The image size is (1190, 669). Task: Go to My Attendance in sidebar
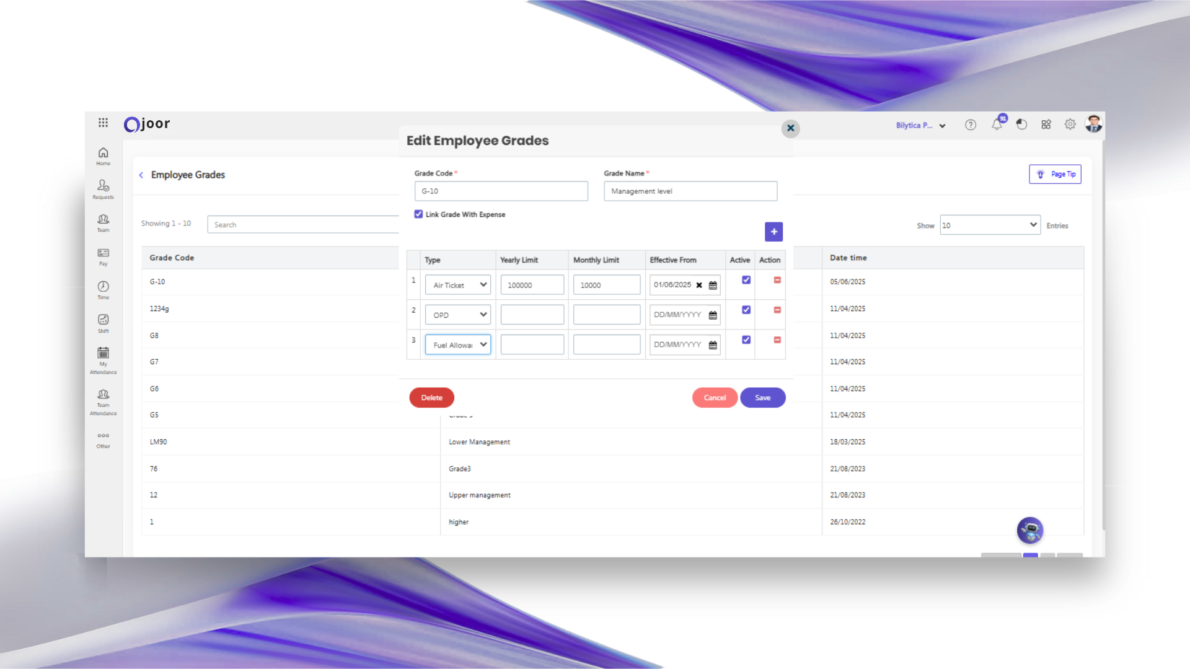104,360
